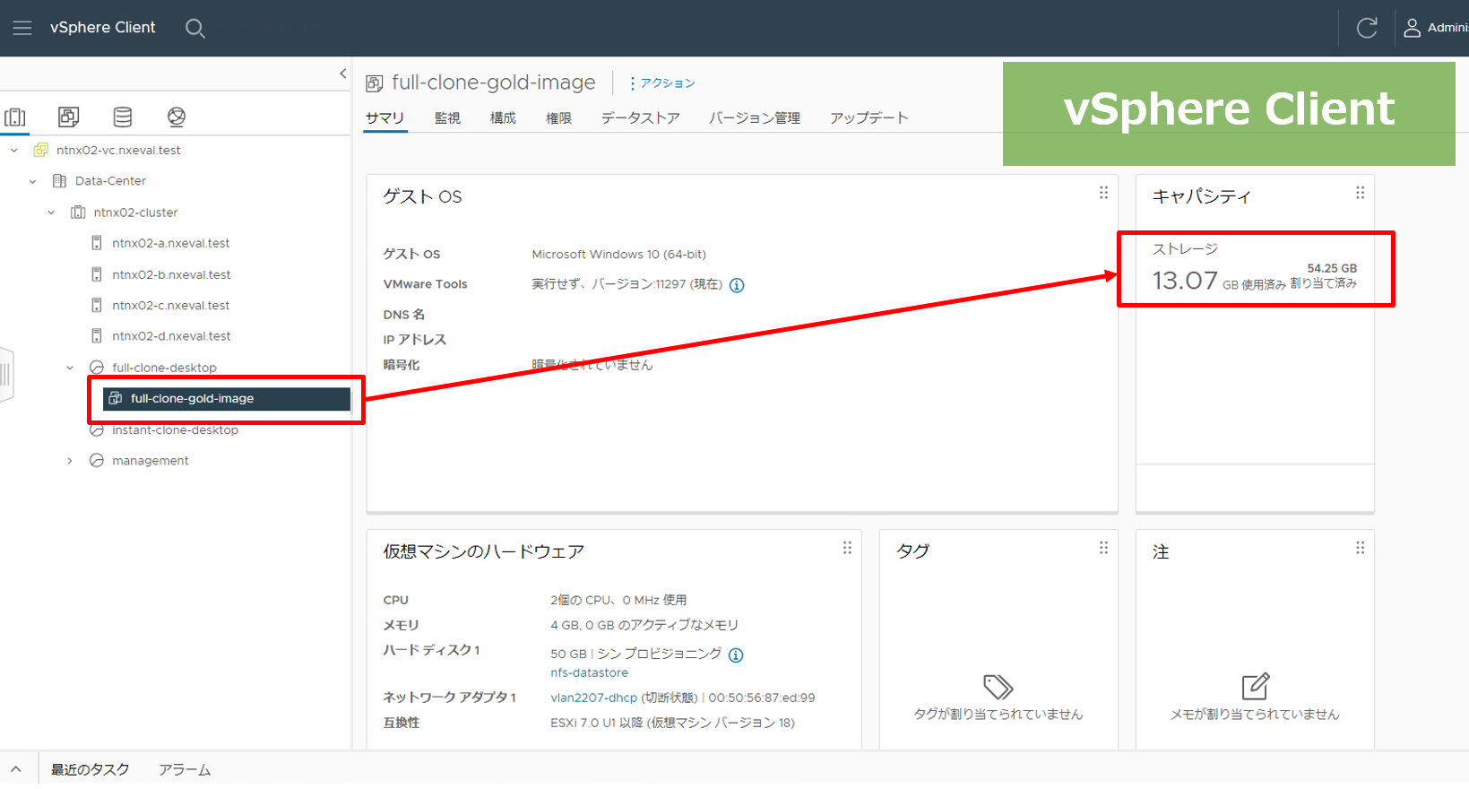Click the ESXi 7.0 U1 compatibility text
1469x789 pixels.
[x=672, y=724]
